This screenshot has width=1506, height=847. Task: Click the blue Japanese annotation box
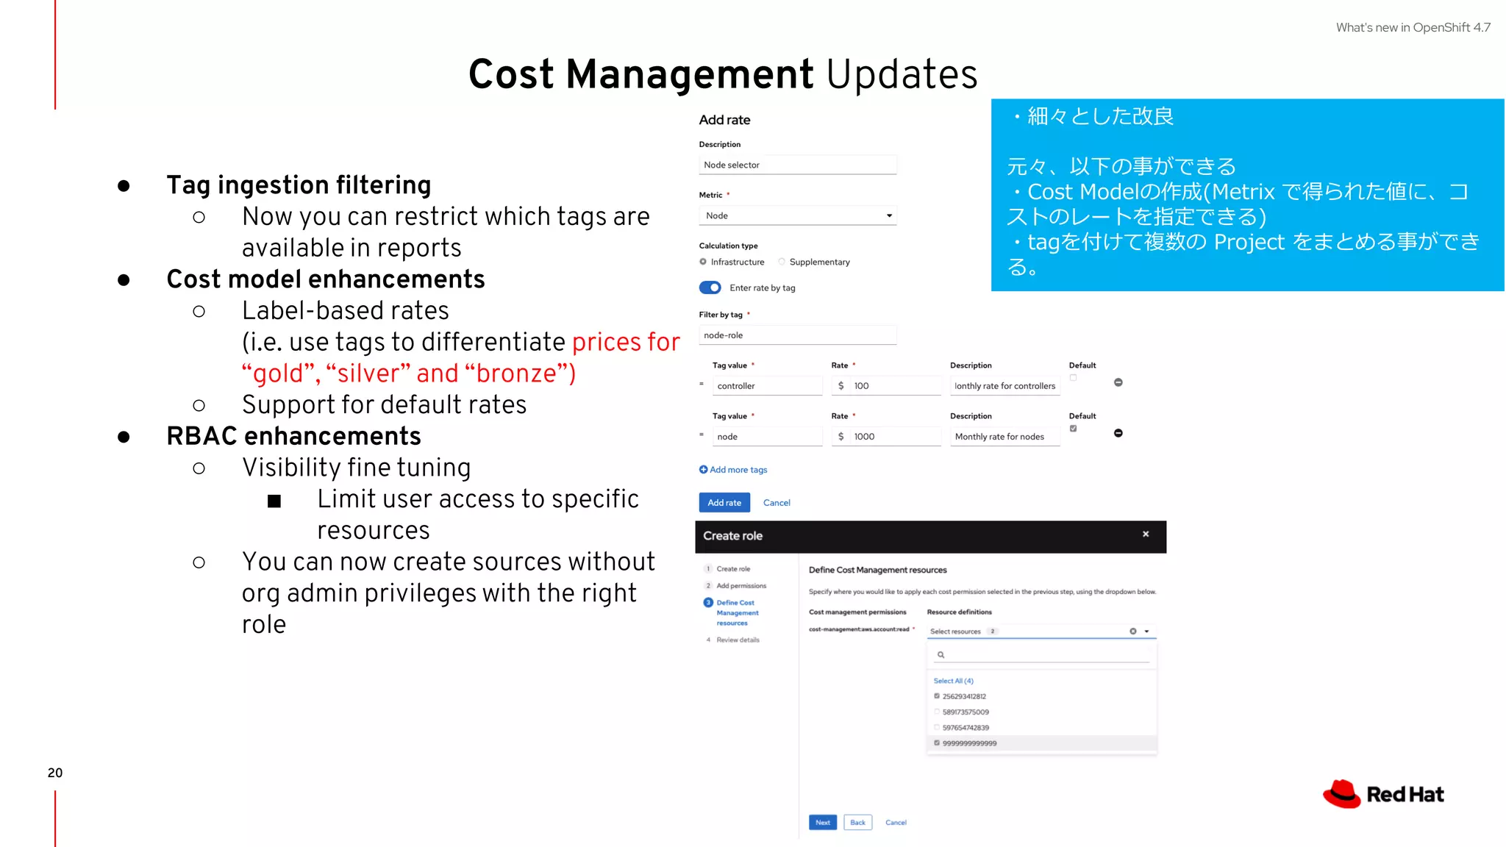coord(1247,195)
